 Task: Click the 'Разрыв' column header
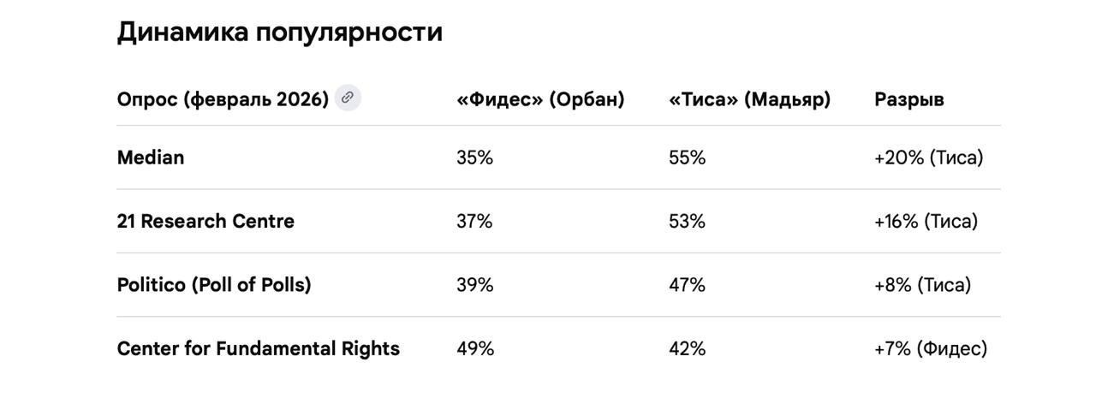908,99
